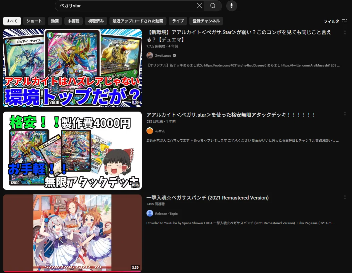Open thumbnail of 格安 製作費4000円 video
This screenshot has height=273, width=352.
(x=72, y=151)
